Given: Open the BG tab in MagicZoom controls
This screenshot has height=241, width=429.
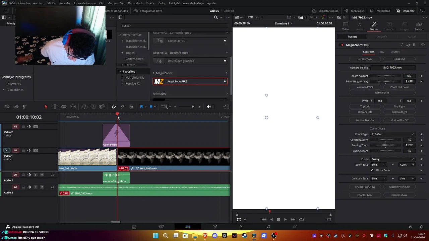Looking at the screenshot, I should 382,52.
